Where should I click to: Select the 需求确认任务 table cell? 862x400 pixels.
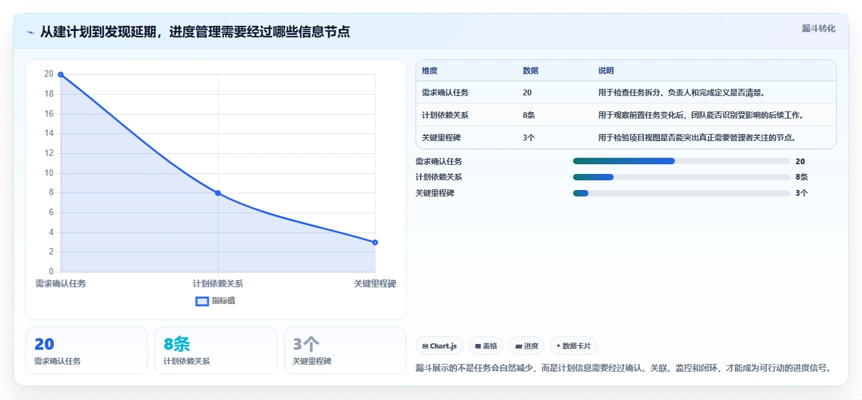coord(445,93)
